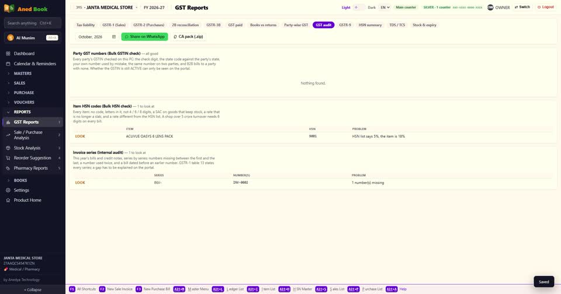Click the Alt+I Item List badge
This screenshot has width=561, height=294.
coord(253,289)
